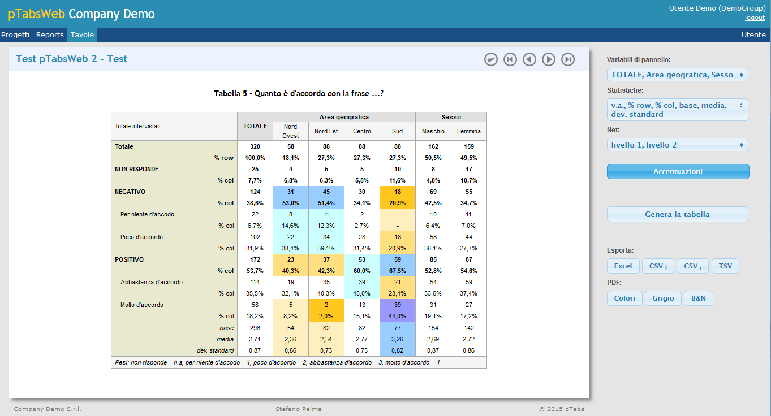771x416 pixels.
Task: Select the Tavole tab
Action: pos(82,35)
